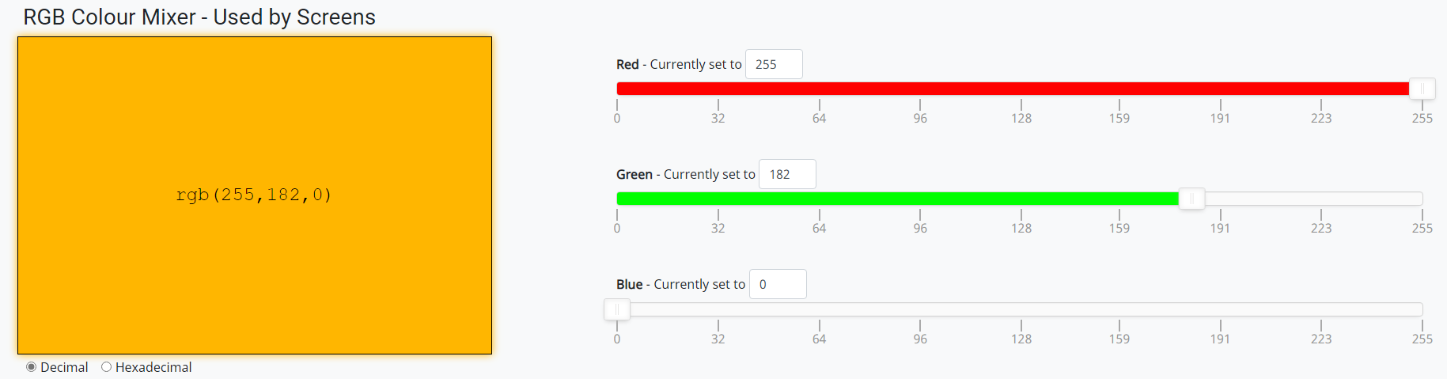Screen dimensions: 1447x379
Task: Click the Hexadecimal label text
Action: (x=153, y=367)
